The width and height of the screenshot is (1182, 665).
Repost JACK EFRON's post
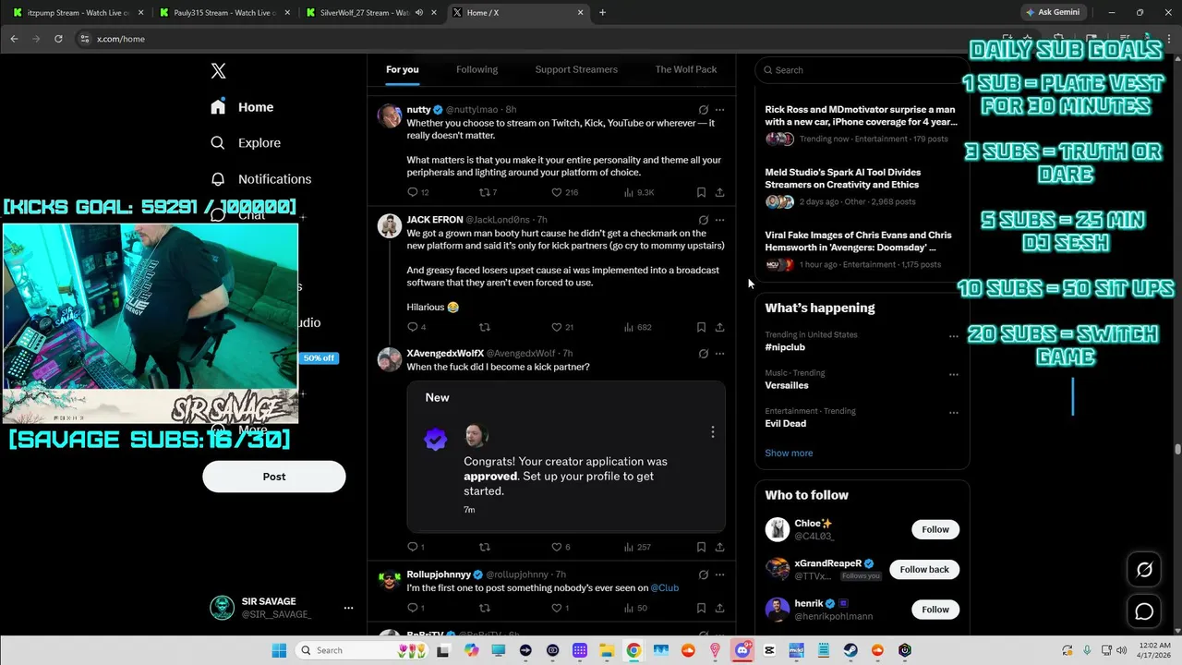pyautogui.click(x=484, y=327)
